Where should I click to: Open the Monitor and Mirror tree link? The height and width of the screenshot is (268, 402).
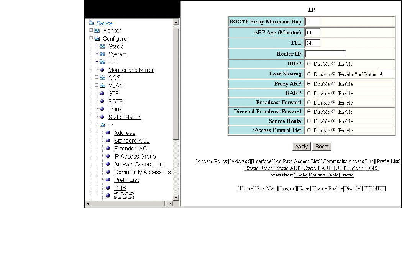(131, 70)
